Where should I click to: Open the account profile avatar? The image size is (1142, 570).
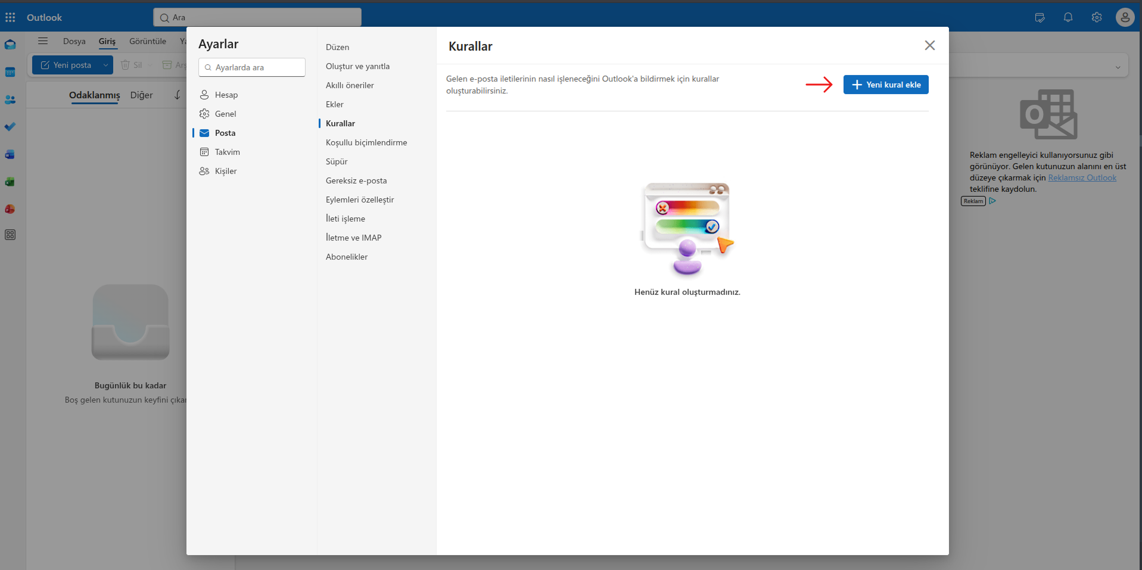[1125, 17]
